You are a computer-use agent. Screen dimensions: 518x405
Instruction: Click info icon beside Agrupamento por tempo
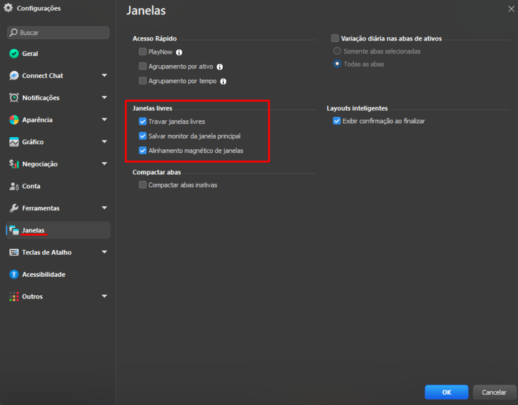[223, 81]
